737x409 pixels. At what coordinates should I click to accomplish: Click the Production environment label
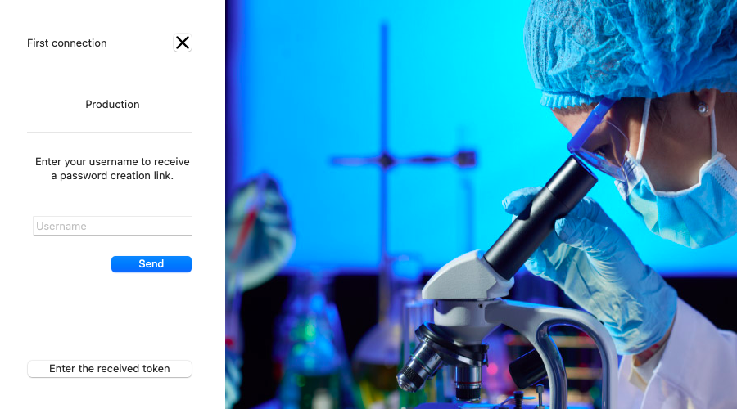[x=112, y=104]
